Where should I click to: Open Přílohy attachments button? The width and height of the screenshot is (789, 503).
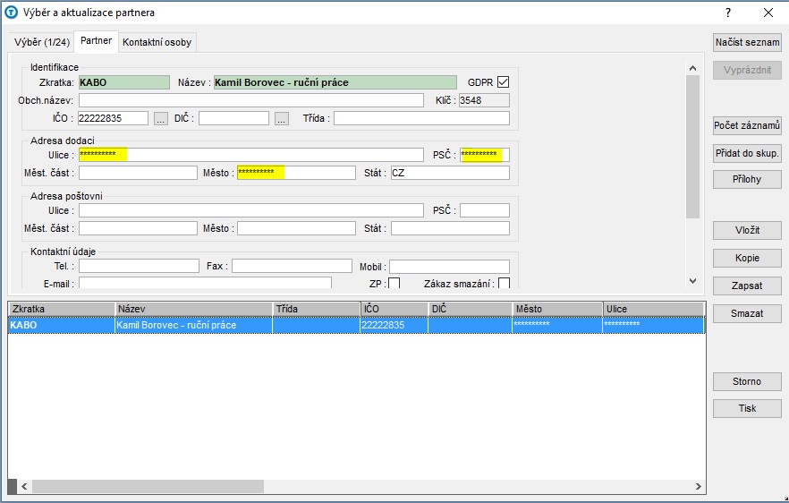click(x=747, y=179)
